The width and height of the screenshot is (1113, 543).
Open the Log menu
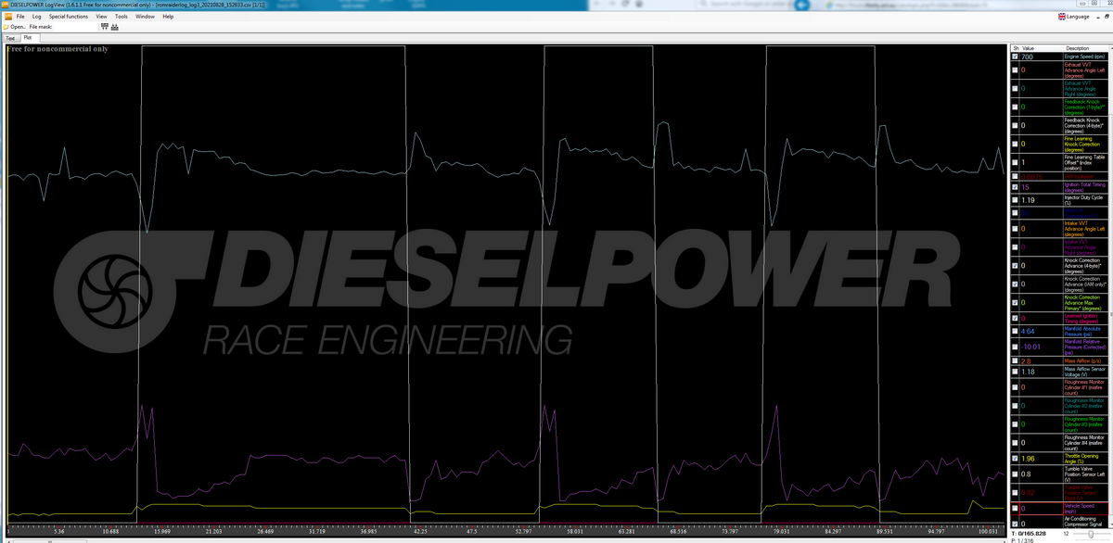(36, 17)
